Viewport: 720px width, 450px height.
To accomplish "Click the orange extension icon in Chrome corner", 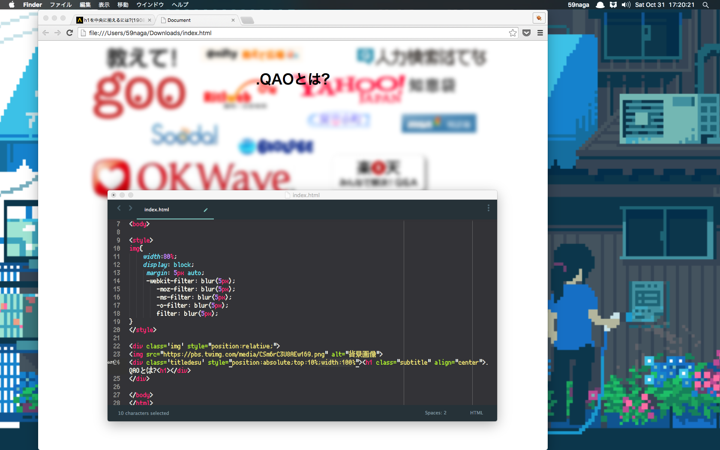I will (539, 18).
